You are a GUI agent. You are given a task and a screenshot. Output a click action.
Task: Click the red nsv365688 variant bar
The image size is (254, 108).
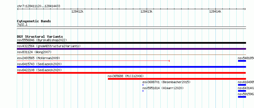(177, 79)
